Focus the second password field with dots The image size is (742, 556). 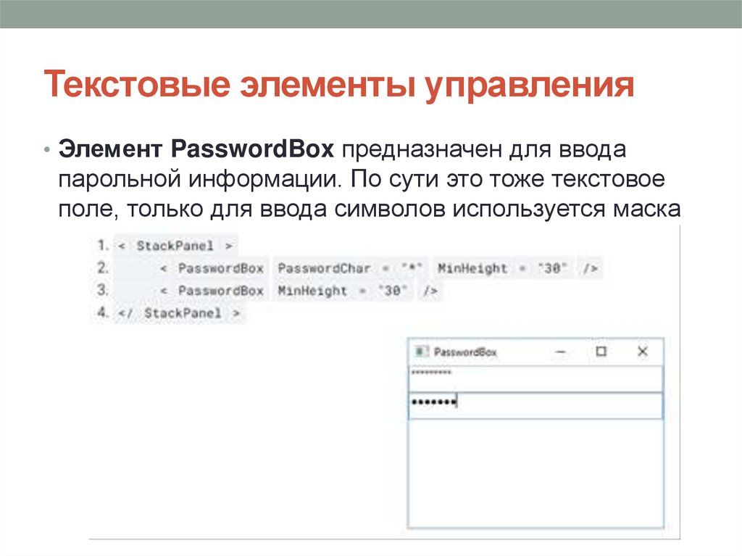(x=535, y=405)
